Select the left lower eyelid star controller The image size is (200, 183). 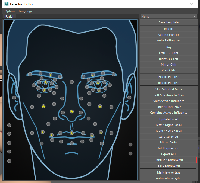coord(44,90)
